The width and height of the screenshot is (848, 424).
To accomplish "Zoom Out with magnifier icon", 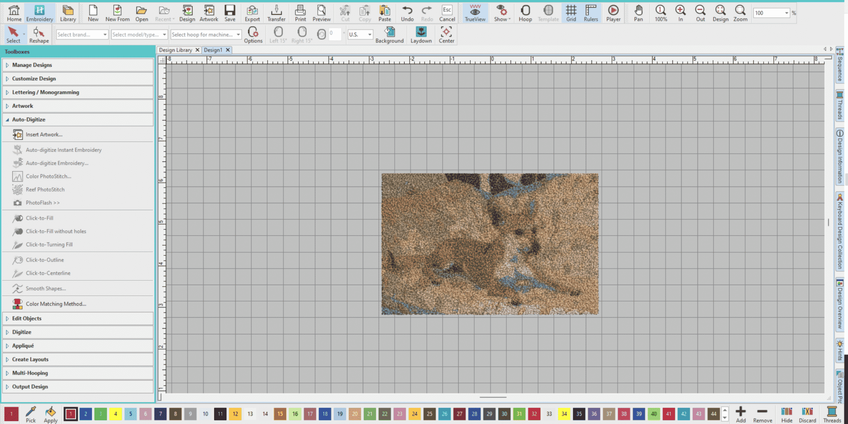I will 700,13.
